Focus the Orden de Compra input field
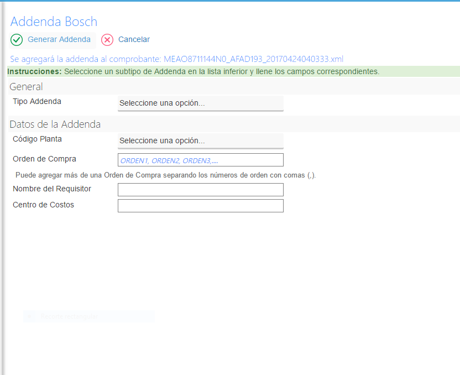 tap(201, 160)
